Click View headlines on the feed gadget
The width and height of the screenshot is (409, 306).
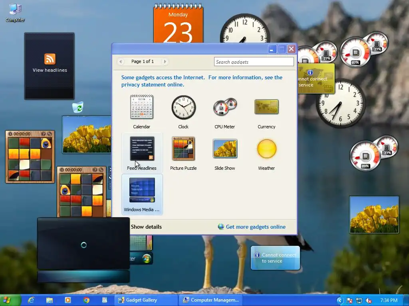(x=50, y=70)
